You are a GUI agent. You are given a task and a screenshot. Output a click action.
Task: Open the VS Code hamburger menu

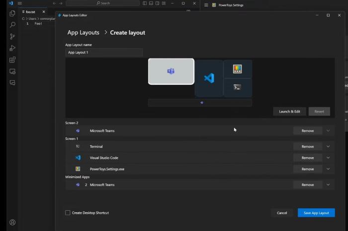(x=20, y=3)
